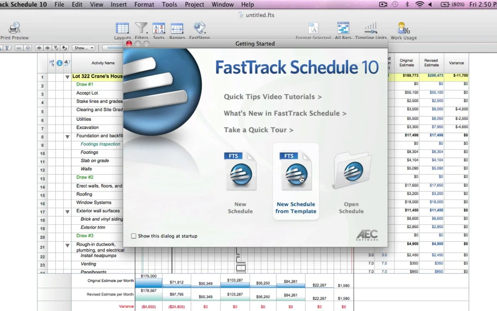
Task: Click the notes column header icon
Action: point(52,63)
